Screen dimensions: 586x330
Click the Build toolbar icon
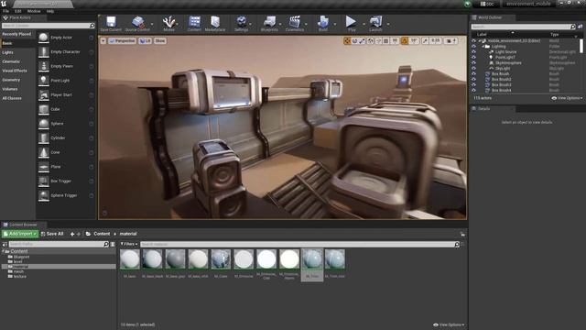point(323,22)
